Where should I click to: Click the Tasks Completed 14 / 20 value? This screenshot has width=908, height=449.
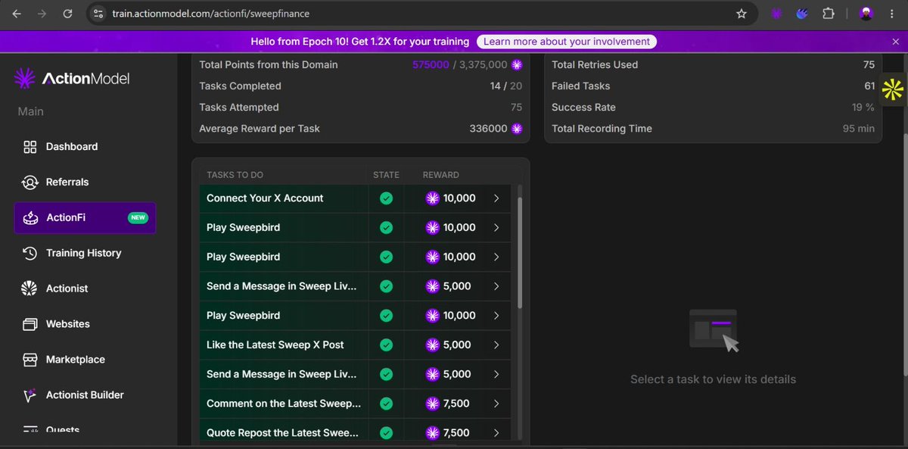506,86
